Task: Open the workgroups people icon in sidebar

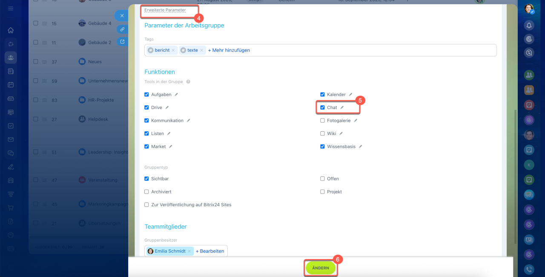Action: pos(11,58)
